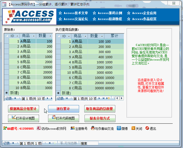Click 关闭 orange X icon

coord(133,128)
